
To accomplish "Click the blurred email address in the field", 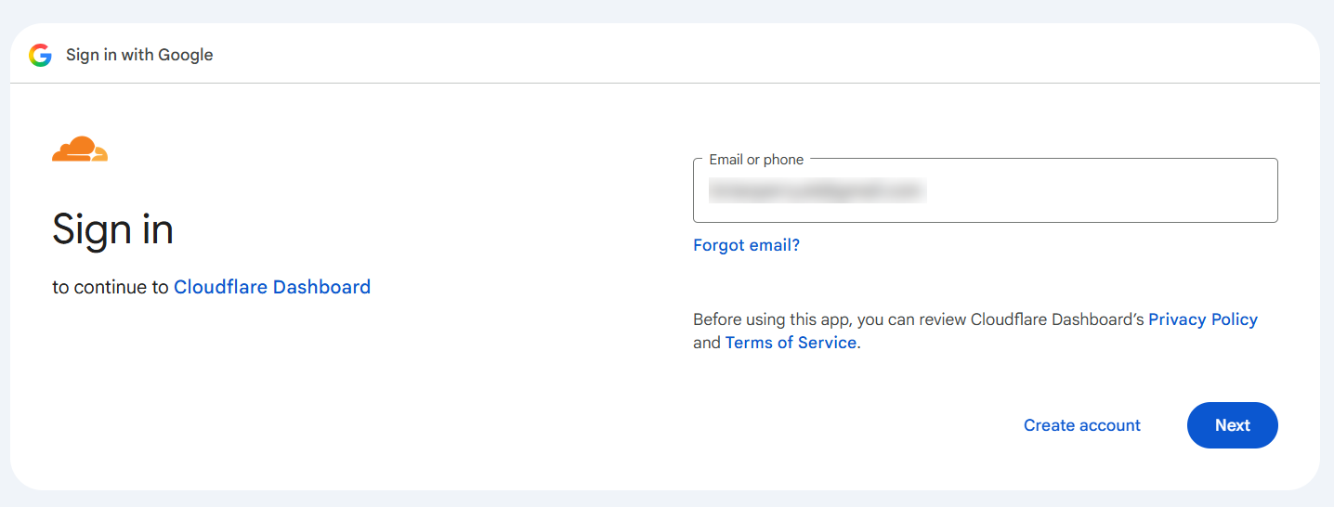I will [817, 191].
